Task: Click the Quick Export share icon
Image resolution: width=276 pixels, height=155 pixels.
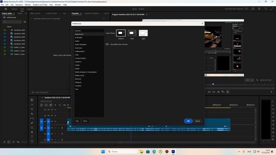Action: point(253,9)
